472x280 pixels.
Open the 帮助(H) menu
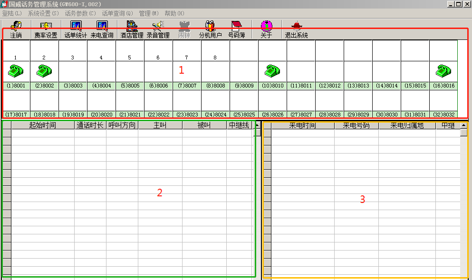coord(174,13)
